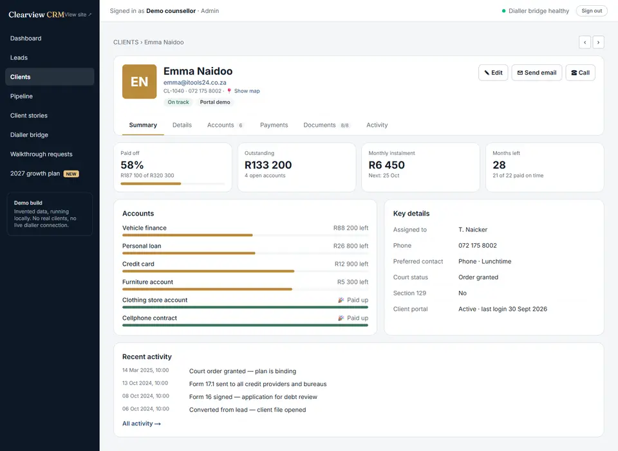
Task: Click the Monthly instalment R6 450 value
Action: (x=387, y=165)
